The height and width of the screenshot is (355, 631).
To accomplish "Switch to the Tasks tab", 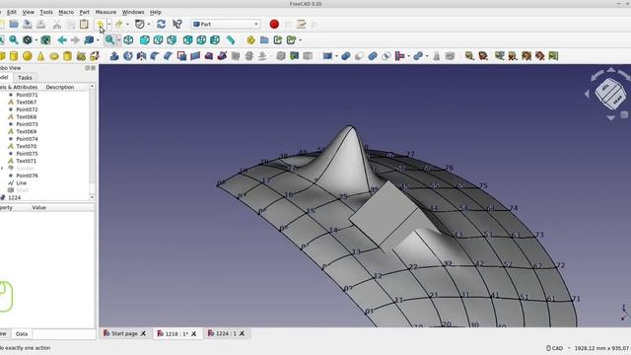I will coord(25,77).
